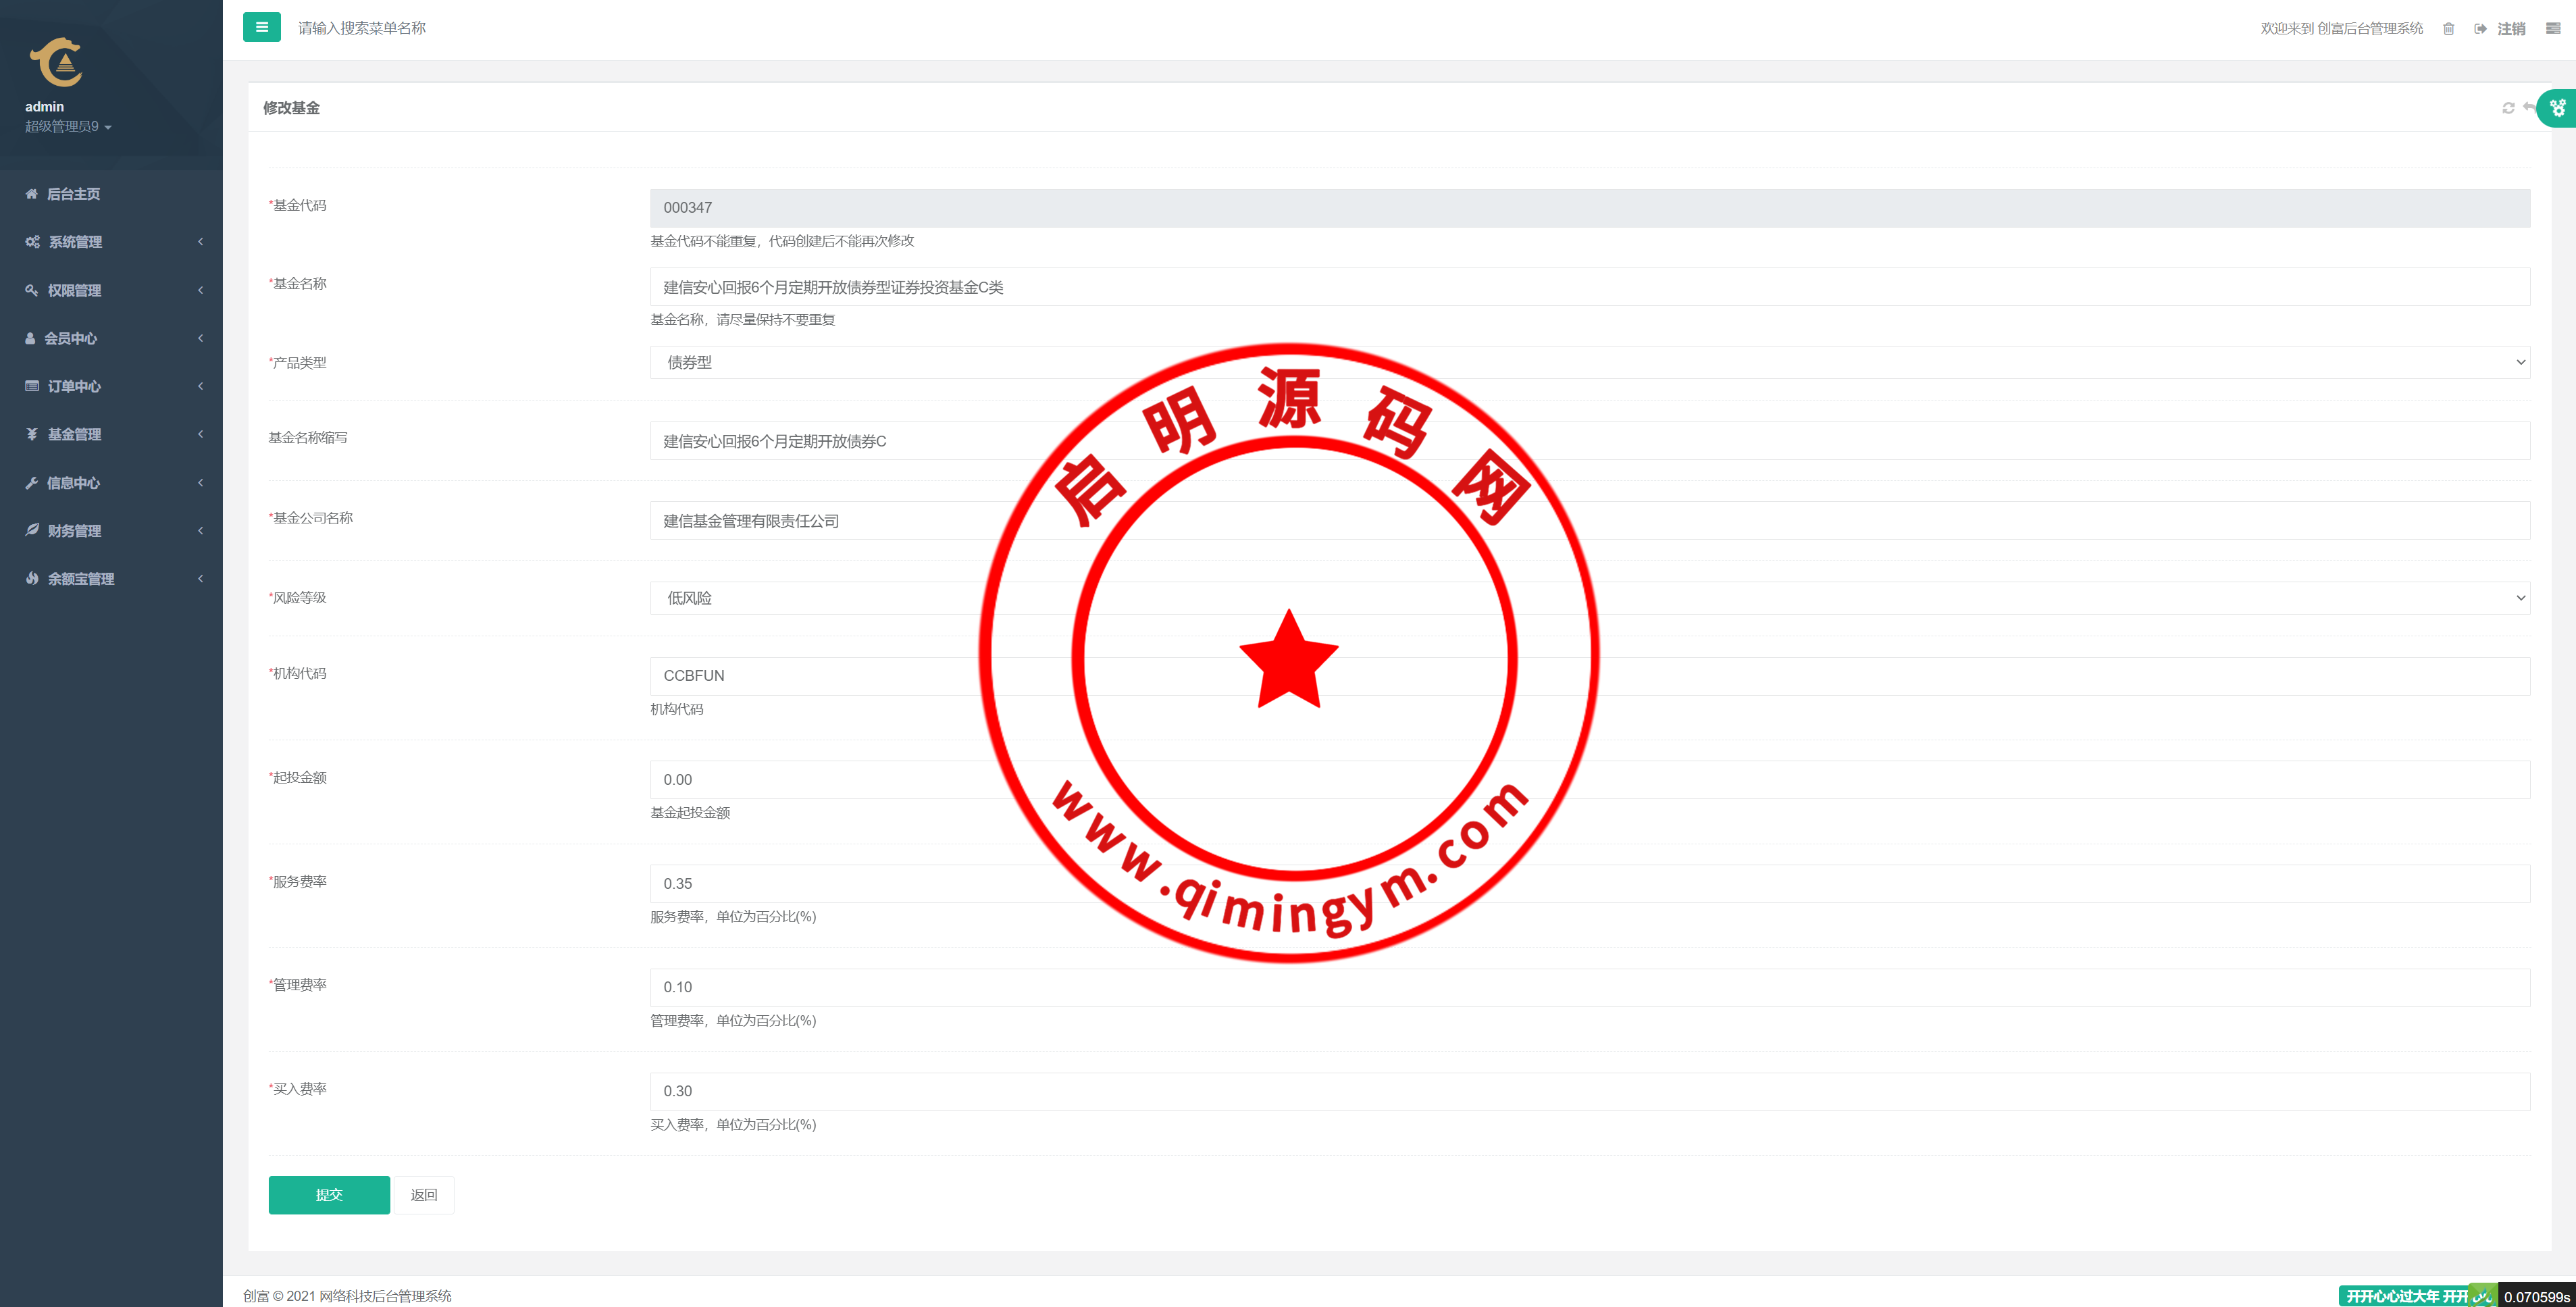Click the trash icon in top bar
2576x1307 pixels.
click(2448, 29)
